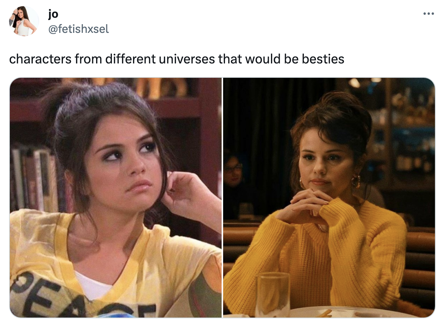Click the gold hoop earring in right photo

pos(356,182)
